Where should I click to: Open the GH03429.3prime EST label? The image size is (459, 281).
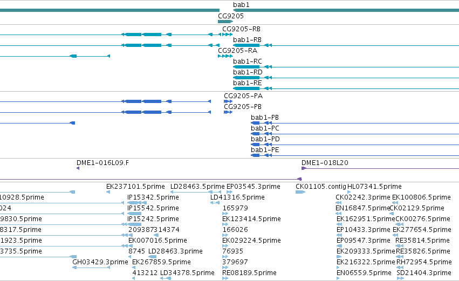pyautogui.click(x=100, y=262)
